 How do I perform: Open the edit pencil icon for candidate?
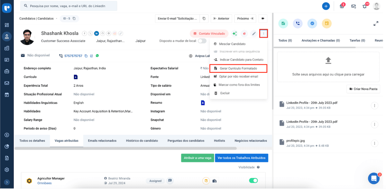(254, 33)
